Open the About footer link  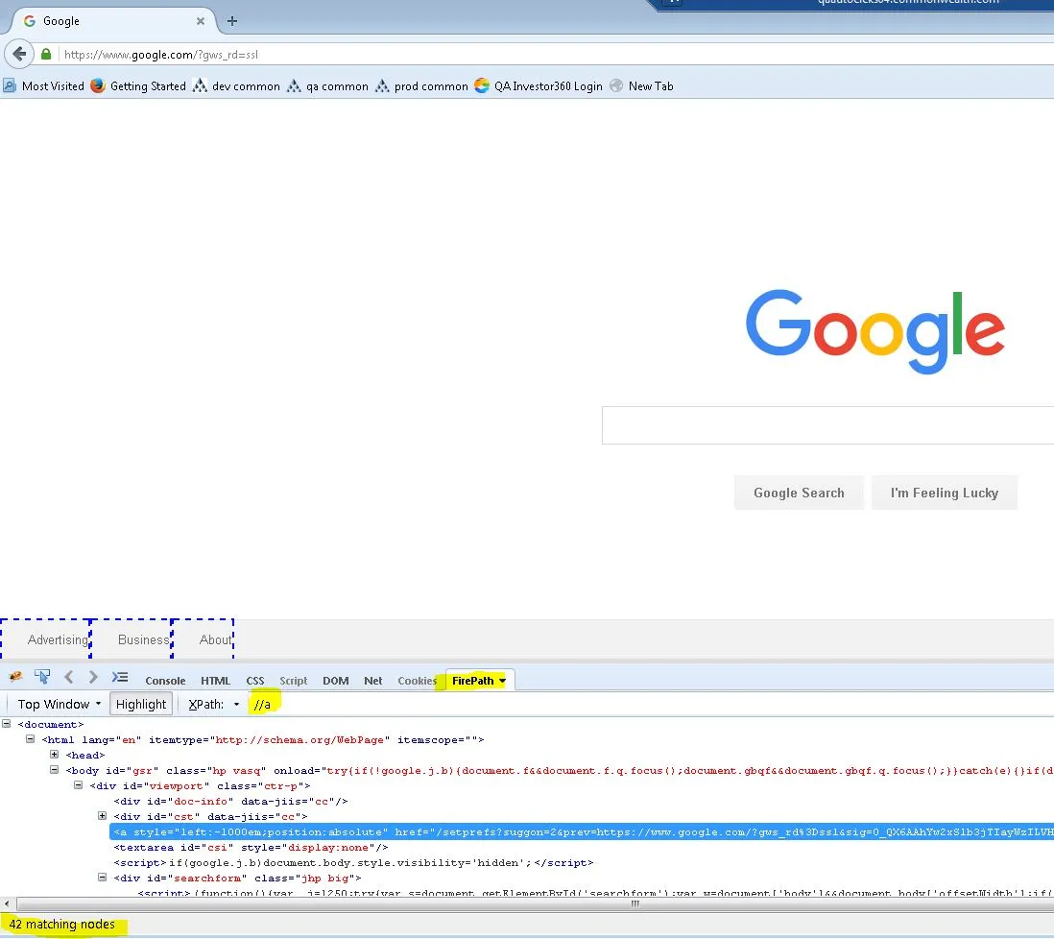click(x=215, y=639)
